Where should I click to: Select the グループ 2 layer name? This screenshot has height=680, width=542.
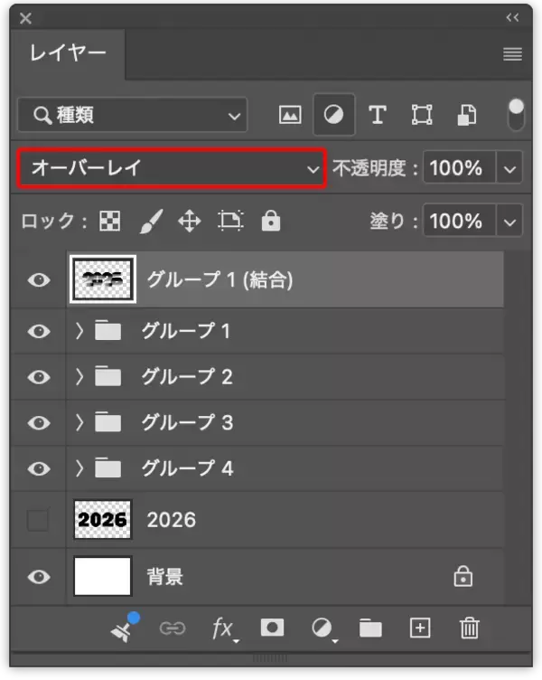tap(187, 377)
